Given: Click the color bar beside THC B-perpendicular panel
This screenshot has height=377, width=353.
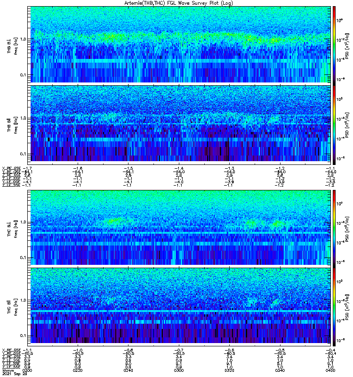Looking at the screenshot, I should (335, 227).
